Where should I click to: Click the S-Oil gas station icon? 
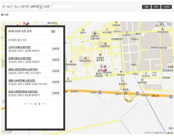point(154,73)
